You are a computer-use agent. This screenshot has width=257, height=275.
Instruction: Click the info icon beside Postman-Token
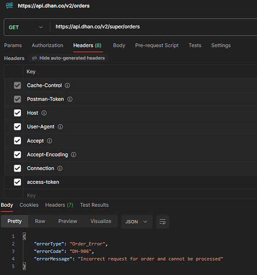(x=70, y=99)
